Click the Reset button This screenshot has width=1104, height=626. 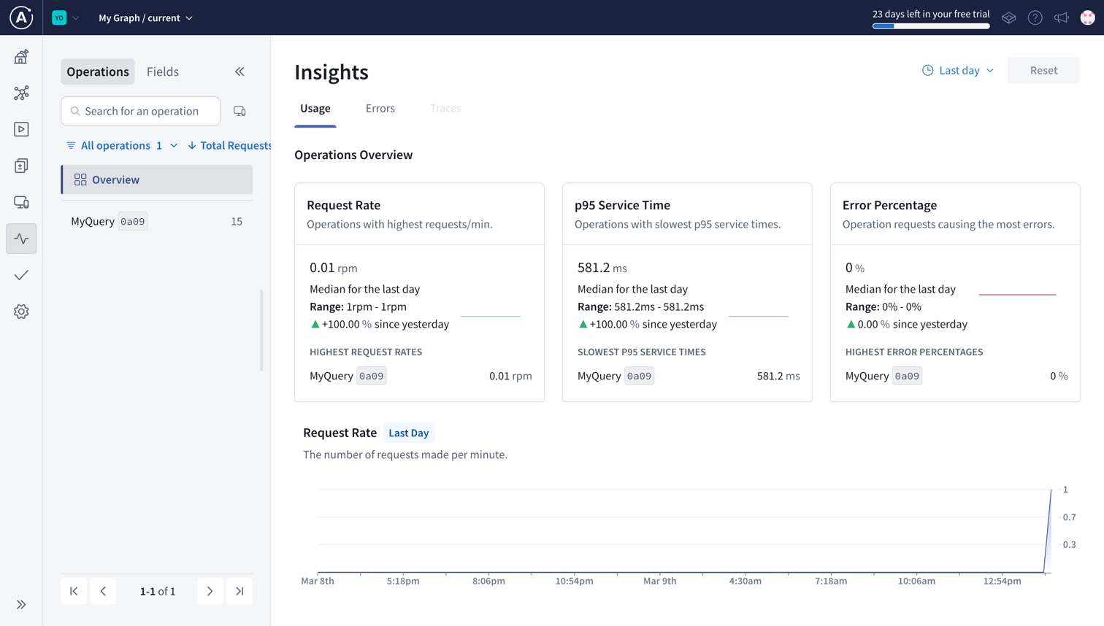click(x=1043, y=70)
